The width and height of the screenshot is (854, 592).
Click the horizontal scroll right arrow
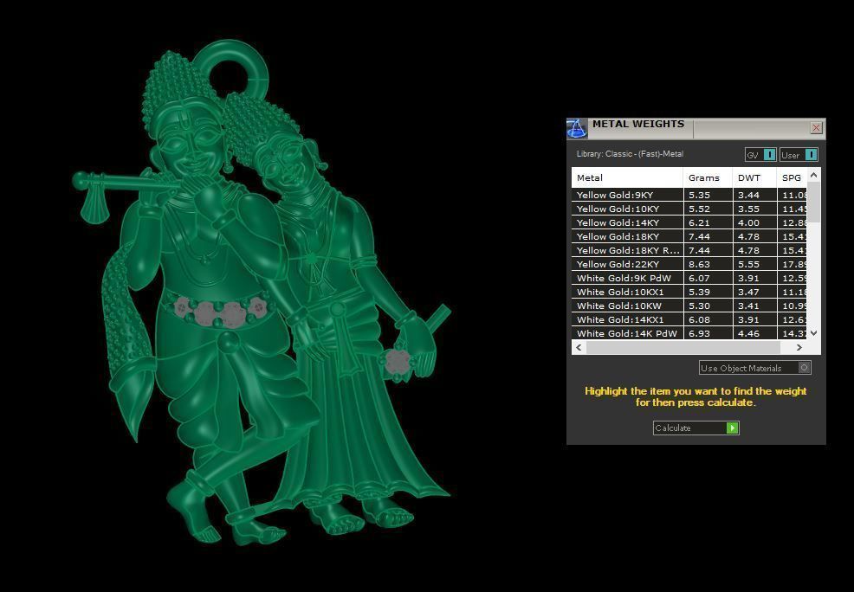pos(799,347)
